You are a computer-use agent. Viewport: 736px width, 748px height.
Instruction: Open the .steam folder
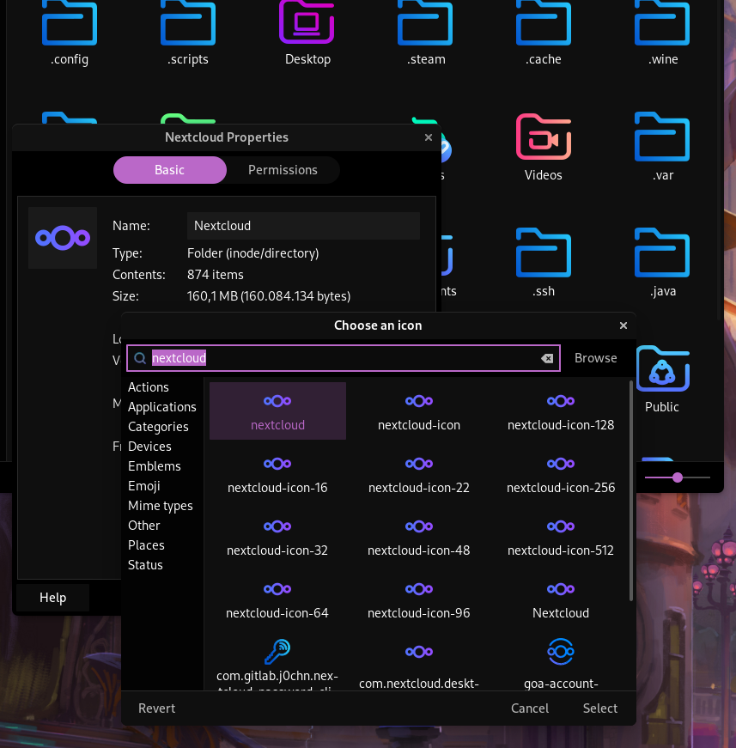point(425,33)
